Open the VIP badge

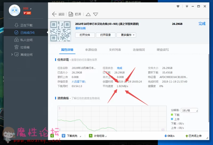[x=27, y=13]
